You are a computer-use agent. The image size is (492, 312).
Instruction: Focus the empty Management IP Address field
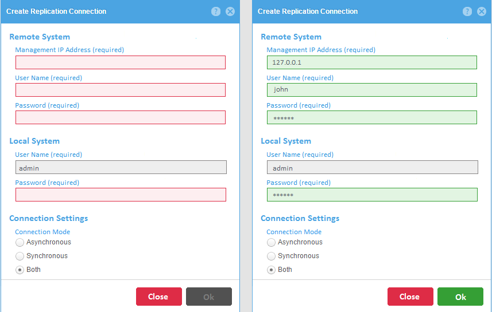[x=121, y=62]
